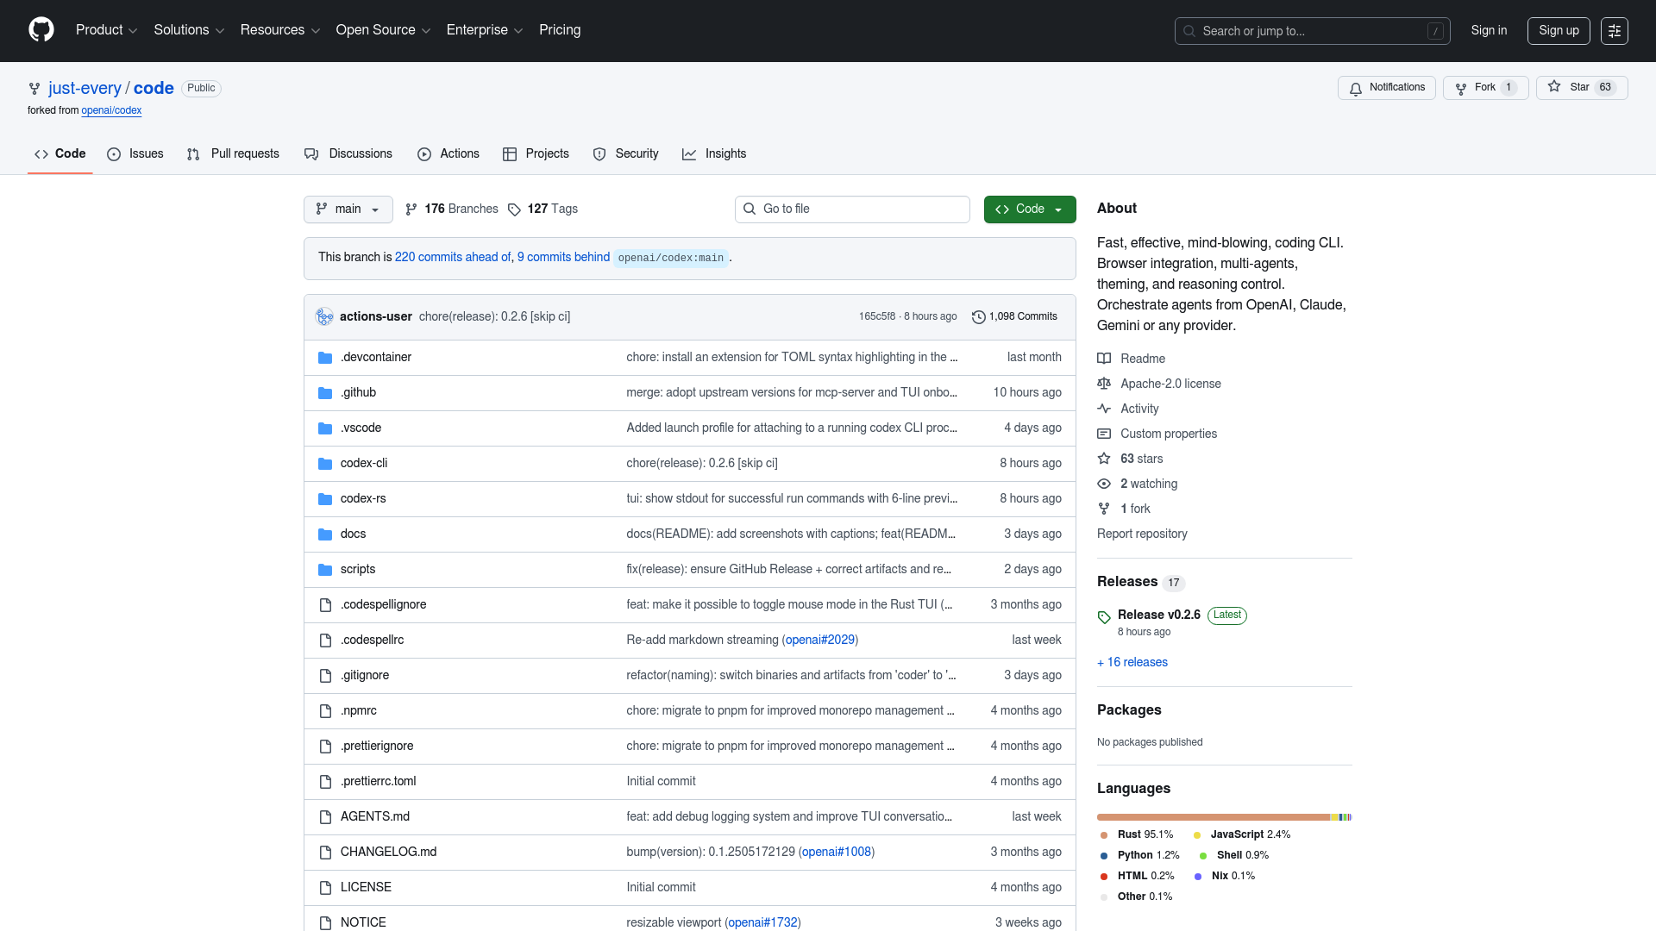Viewport: 1656px width, 931px height.
Task: Open the Projects tab
Action: [536, 154]
